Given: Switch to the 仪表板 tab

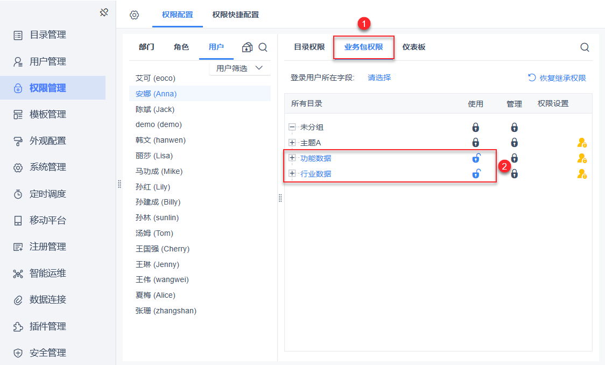Looking at the screenshot, I should pos(413,47).
